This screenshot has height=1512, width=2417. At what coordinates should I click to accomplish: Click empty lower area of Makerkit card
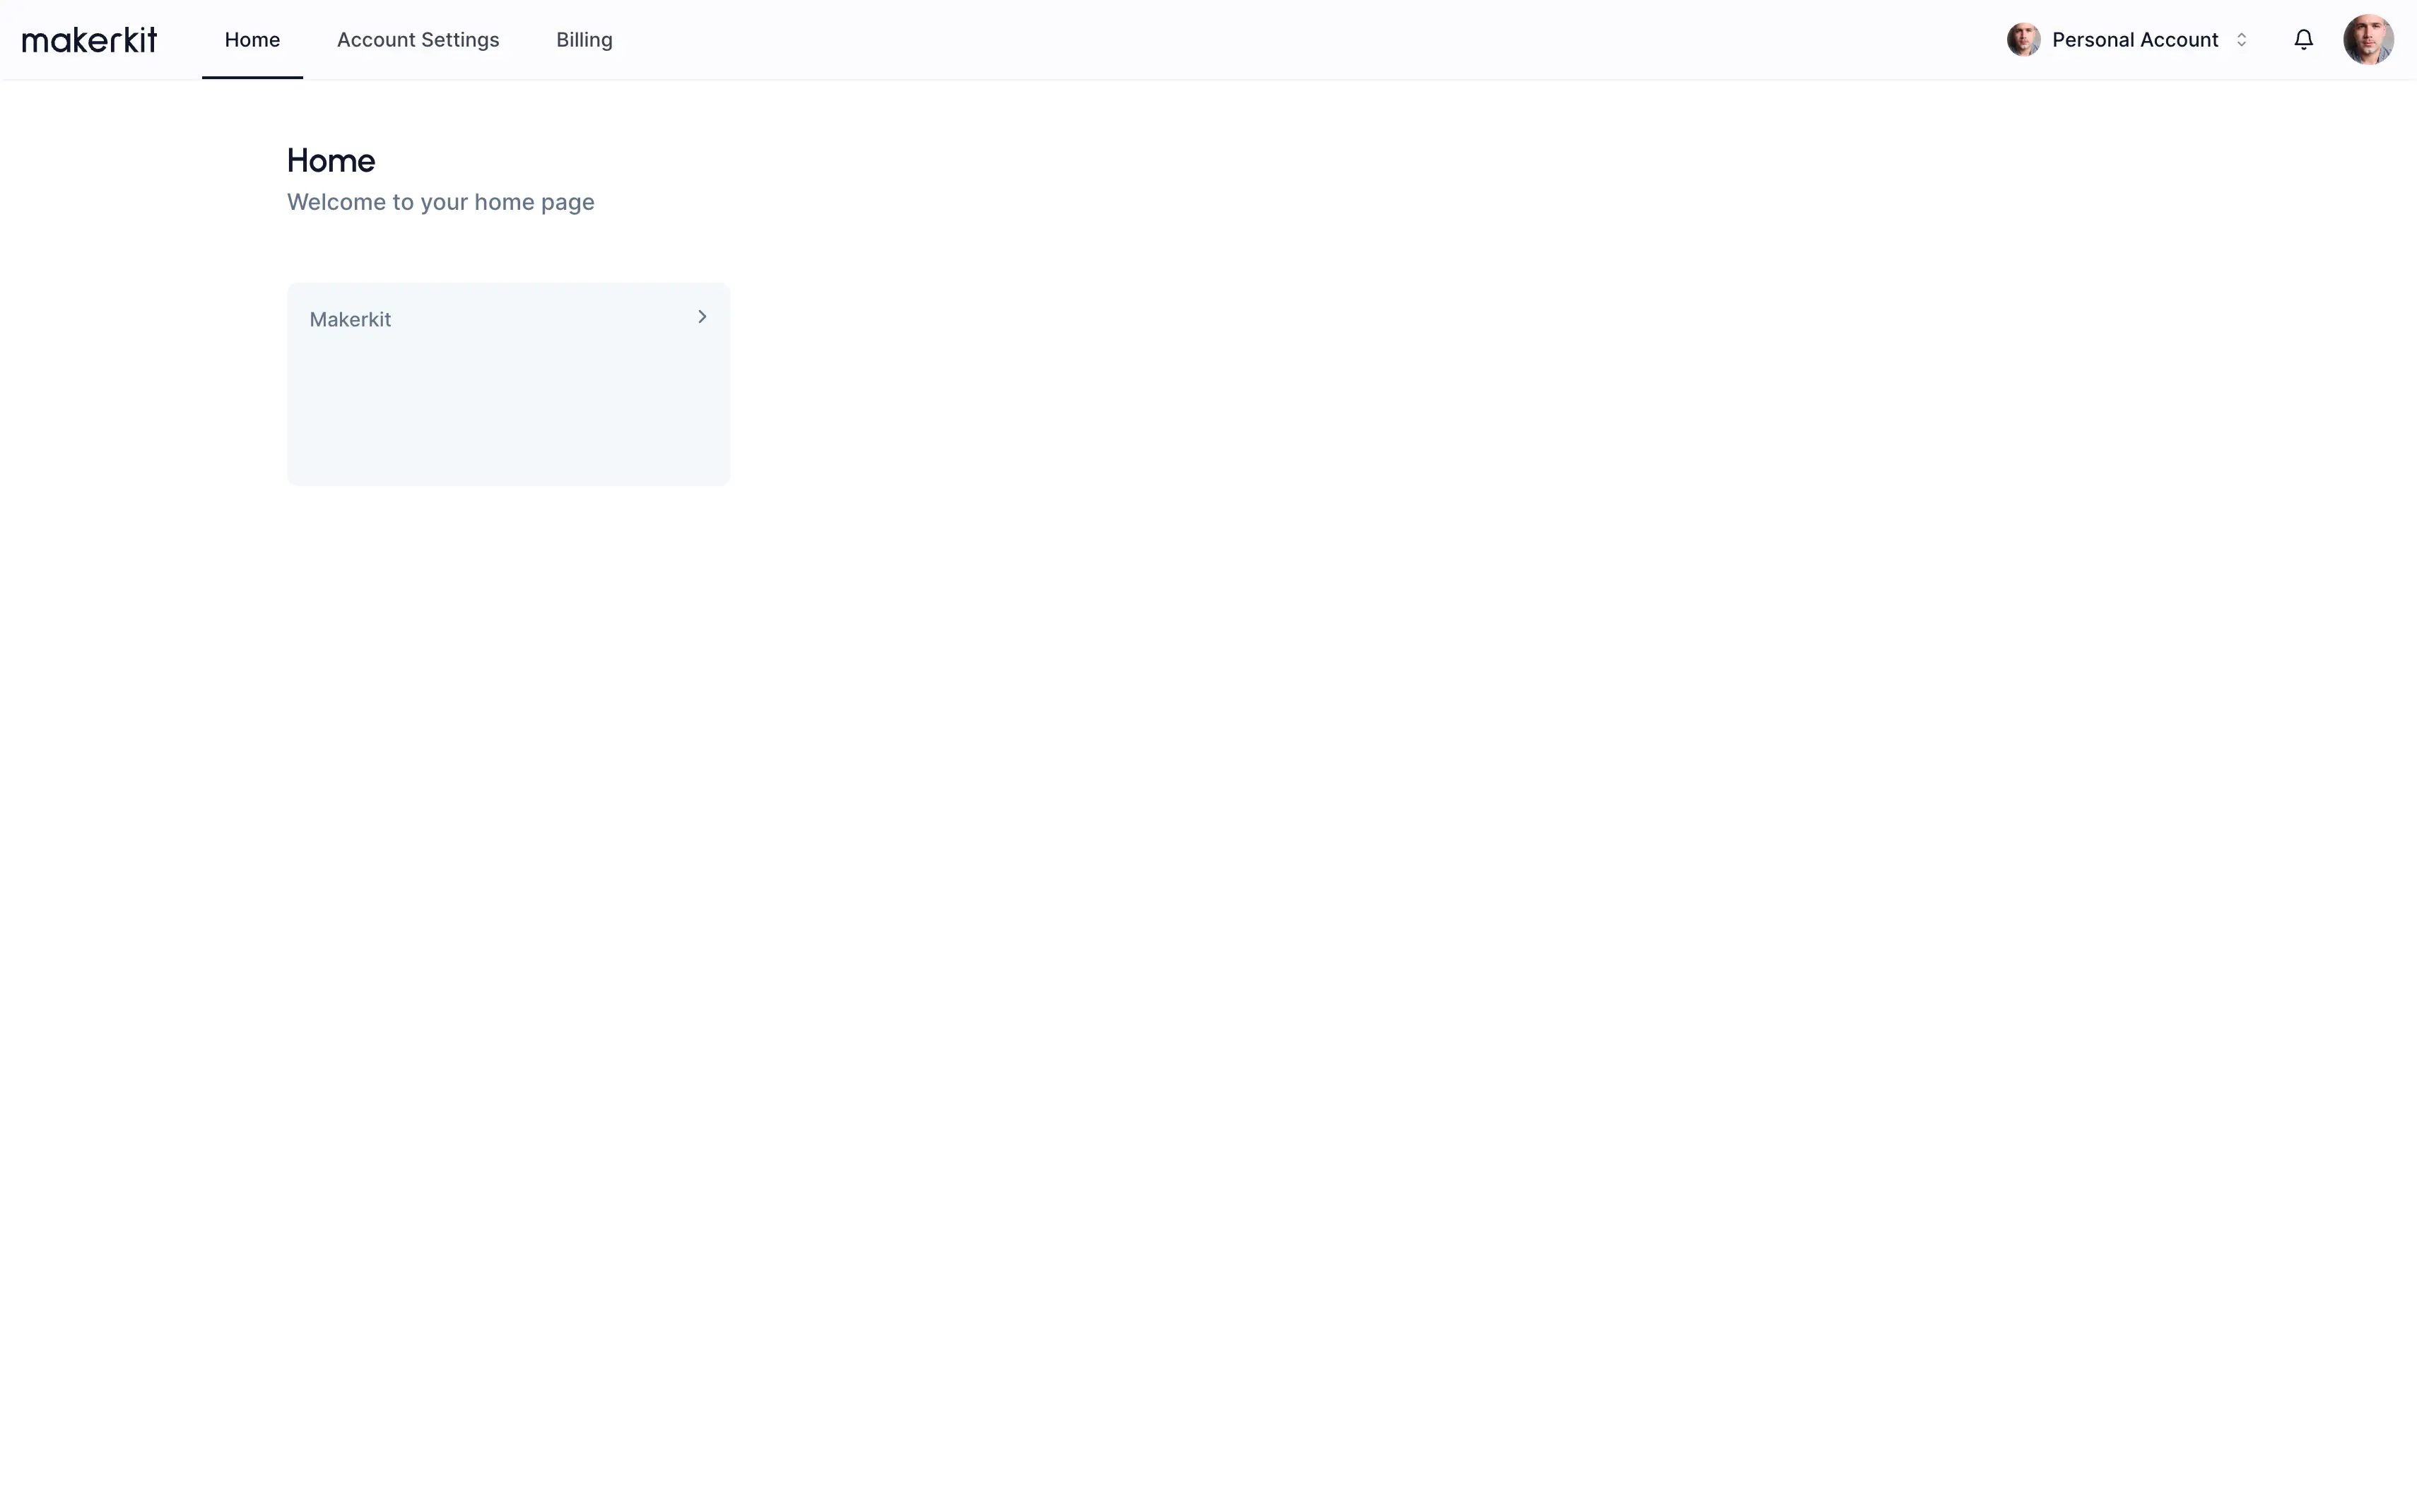(x=508, y=430)
